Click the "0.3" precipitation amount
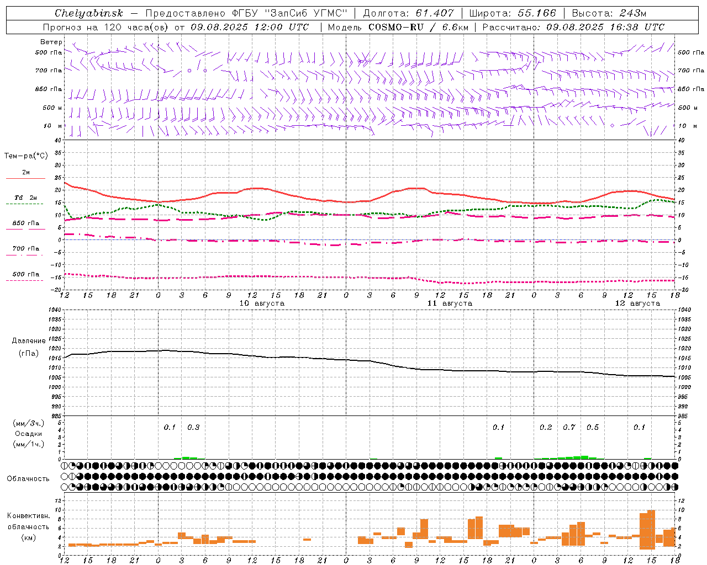Image resolution: width=707 pixels, height=565 pixels. click(x=193, y=428)
